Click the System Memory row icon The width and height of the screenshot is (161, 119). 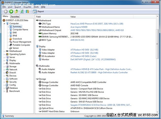pyautogui.click(x=40, y=33)
